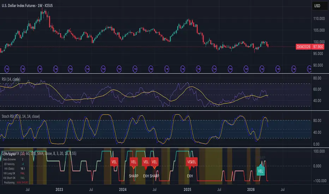Open the Stoch RSI indicator legend
The width and height of the screenshot is (329, 194).
(21, 116)
